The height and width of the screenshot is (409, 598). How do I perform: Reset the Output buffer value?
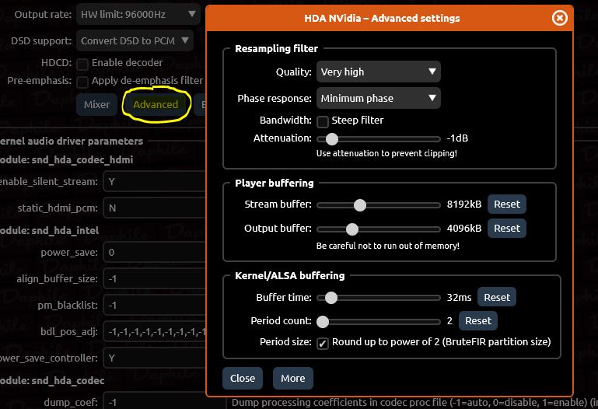click(506, 229)
